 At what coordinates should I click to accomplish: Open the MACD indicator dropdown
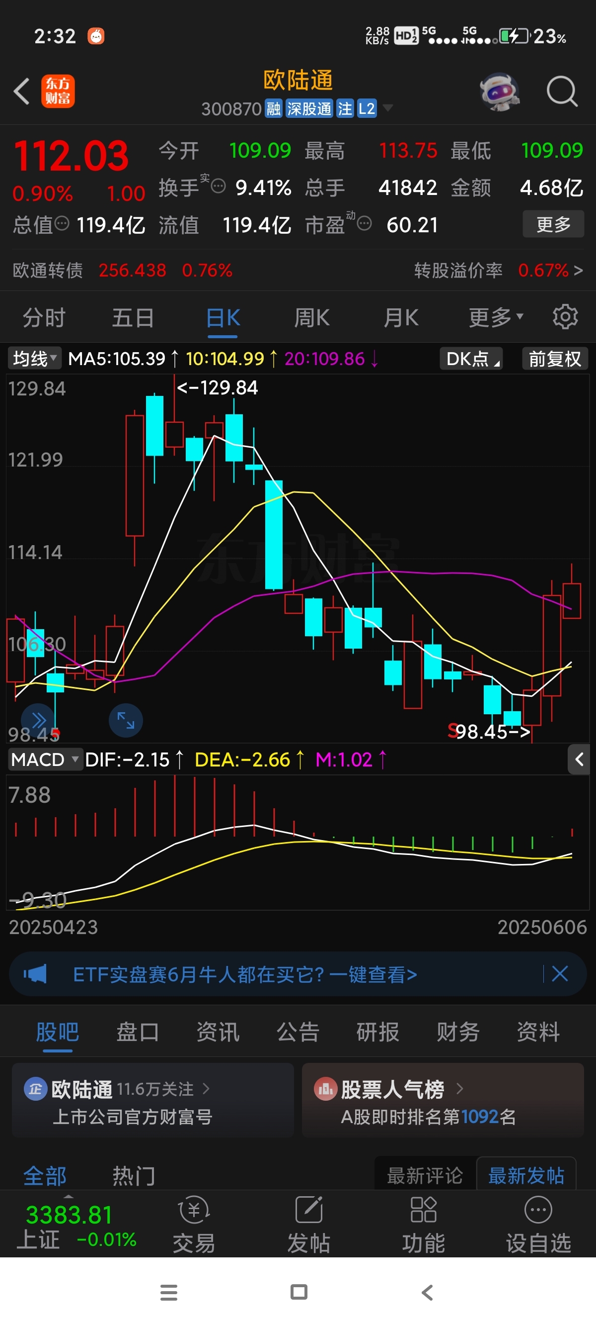coord(45,759)
